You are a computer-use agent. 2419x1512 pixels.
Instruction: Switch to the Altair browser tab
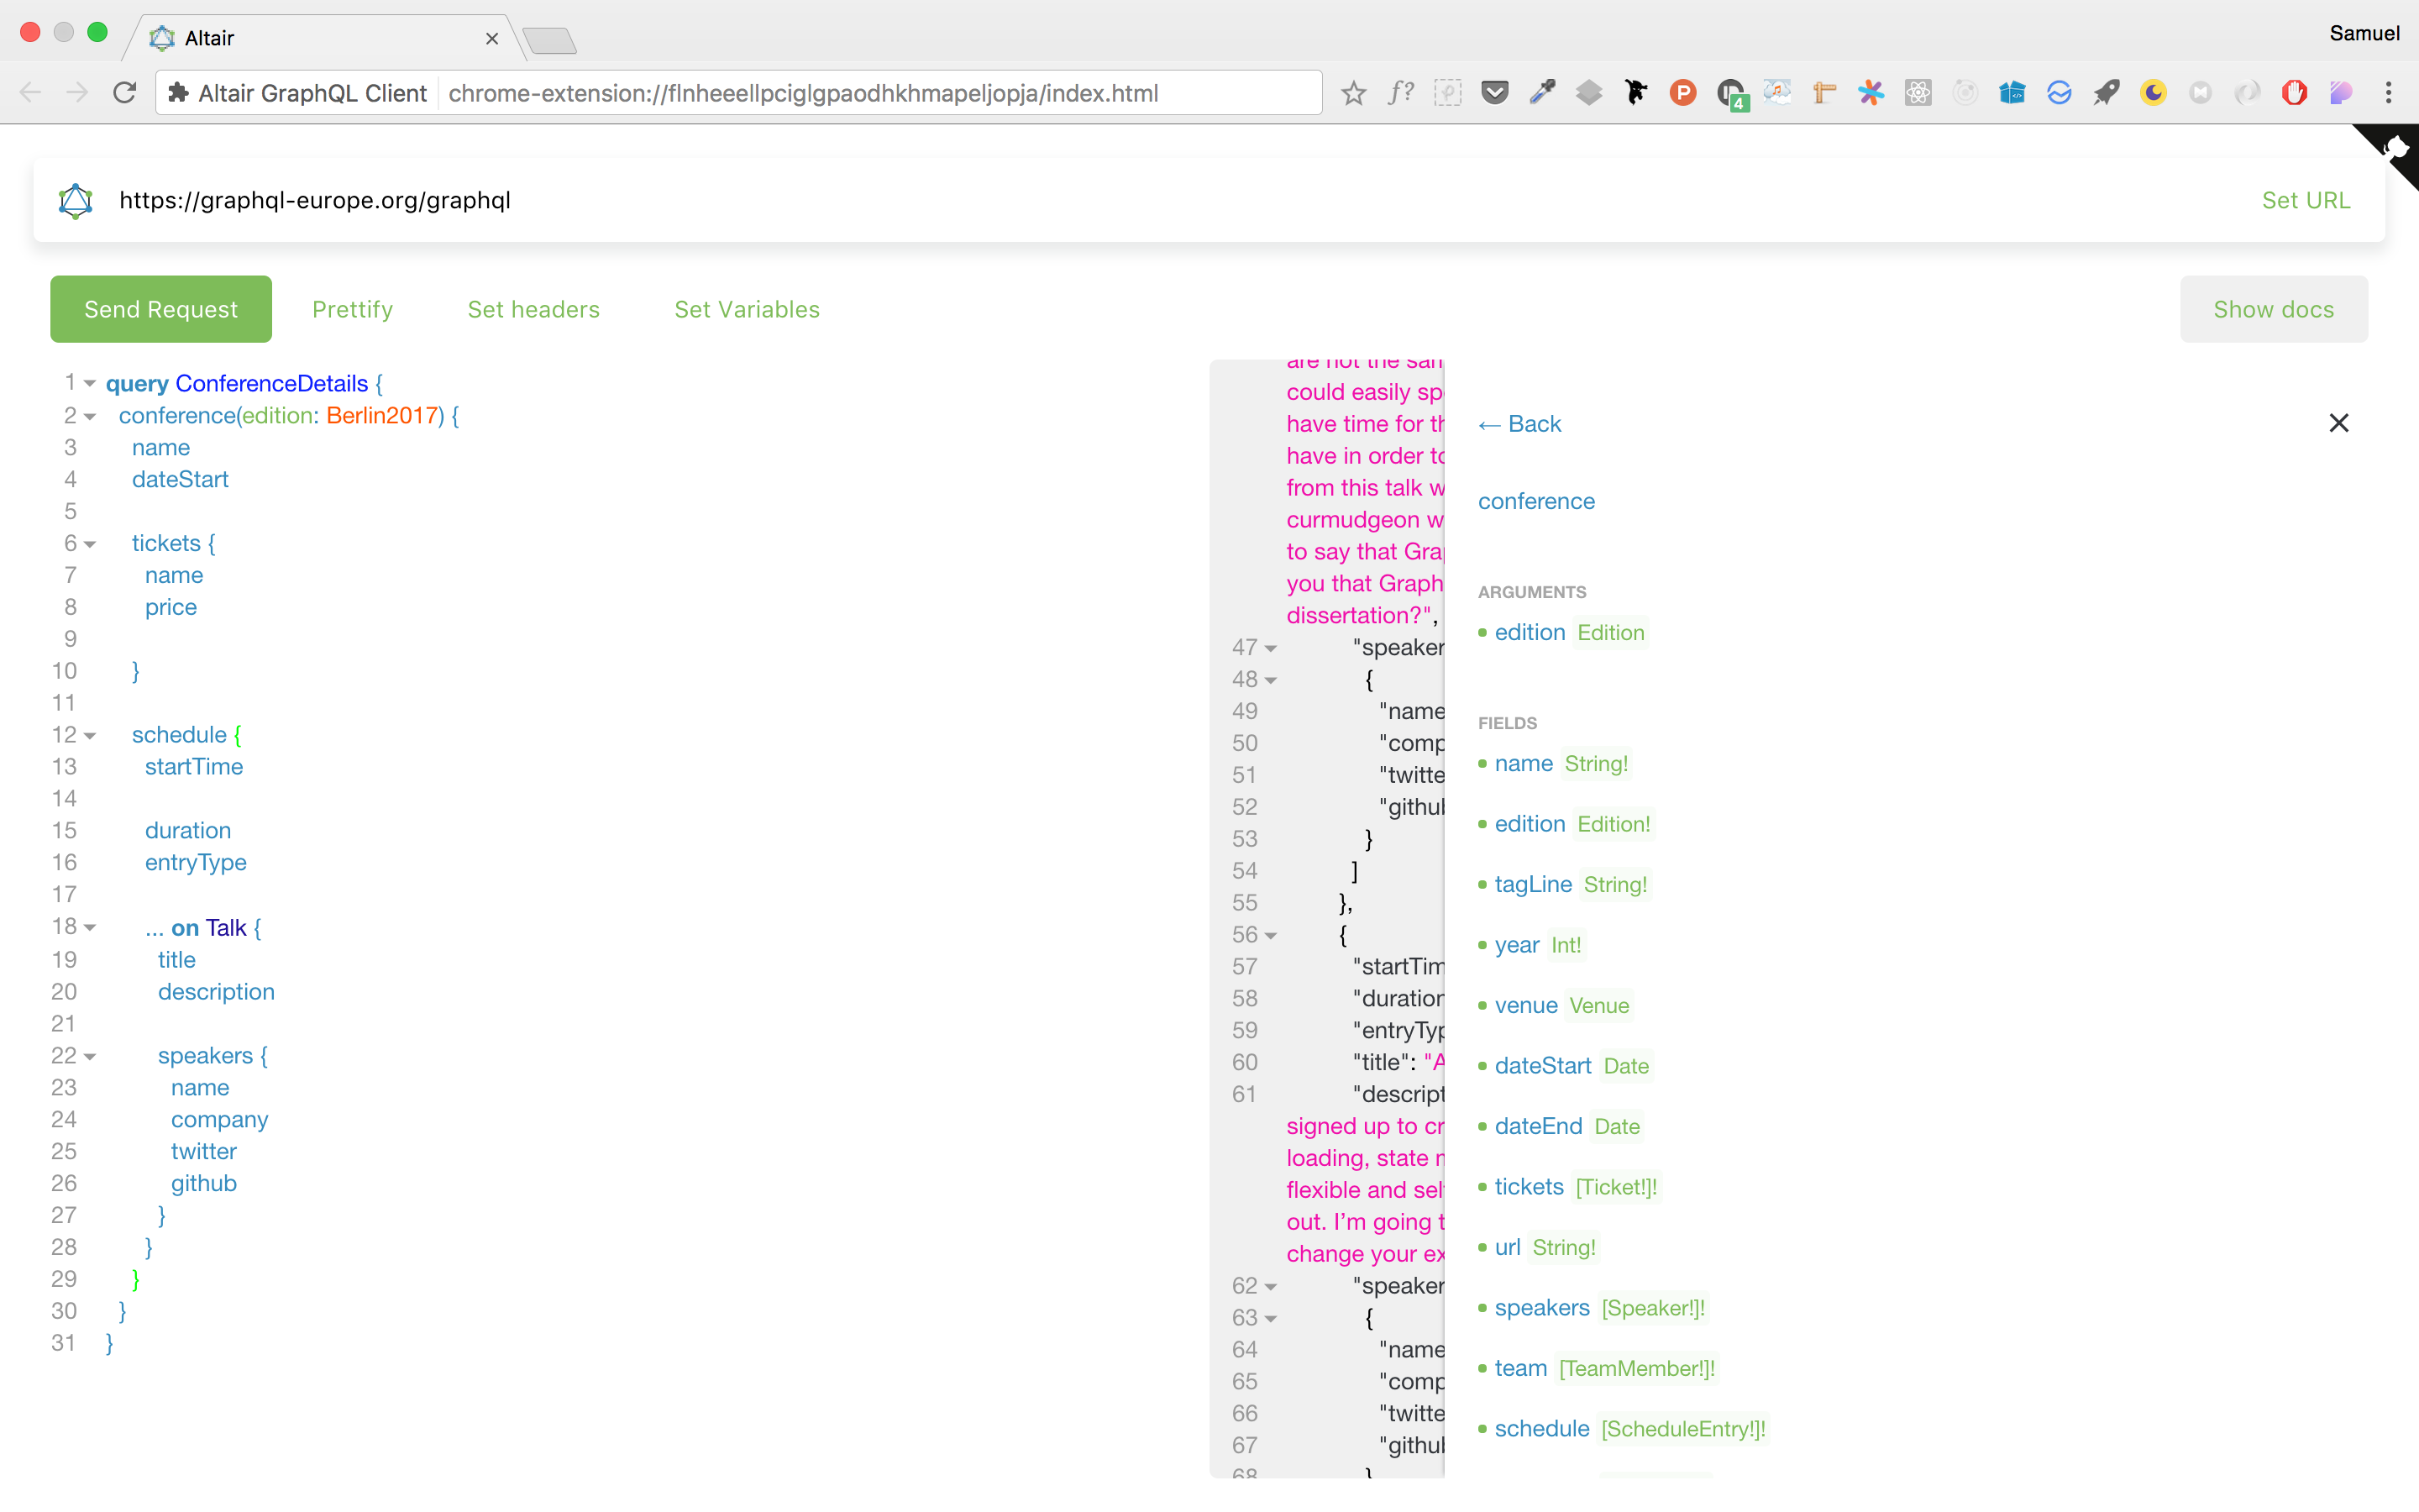point(300,37)
